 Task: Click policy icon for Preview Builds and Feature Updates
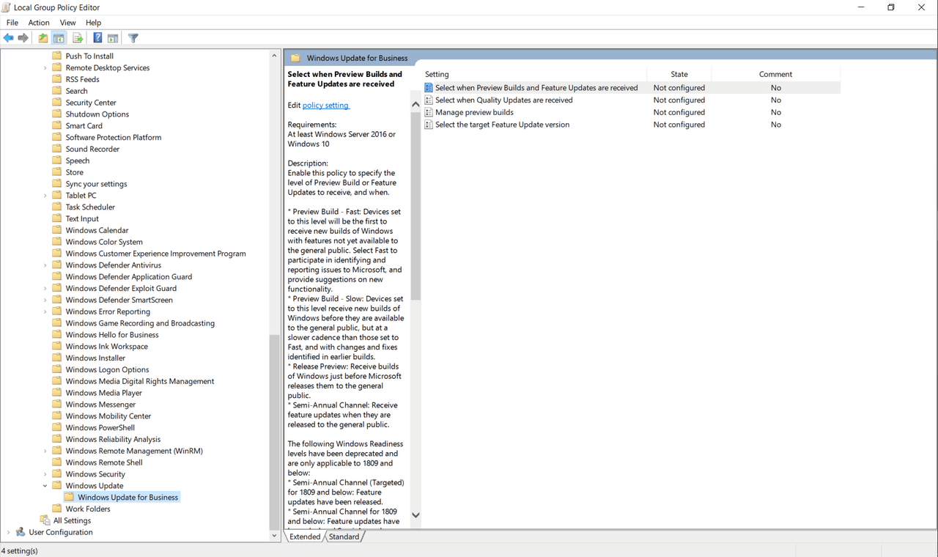(x=429, y=88)
